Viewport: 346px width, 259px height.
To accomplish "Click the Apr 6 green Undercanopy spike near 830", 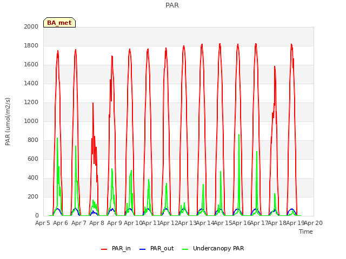I will point(57,138).
